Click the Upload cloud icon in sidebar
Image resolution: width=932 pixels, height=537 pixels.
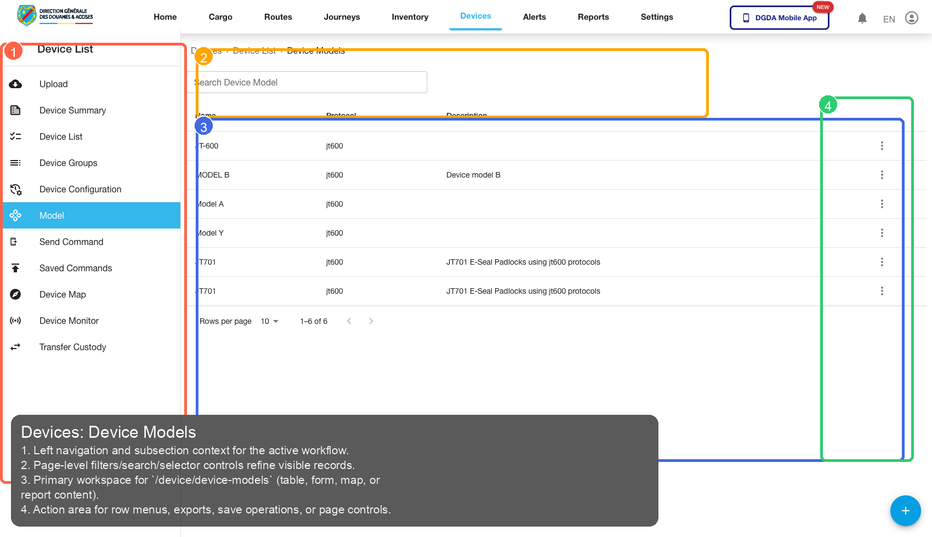pos(15,84)
